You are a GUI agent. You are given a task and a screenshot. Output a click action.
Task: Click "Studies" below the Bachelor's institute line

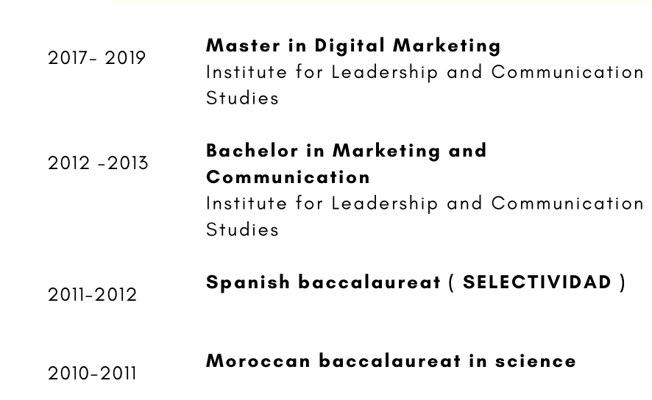pyautogui.click(x=242, y=230)
